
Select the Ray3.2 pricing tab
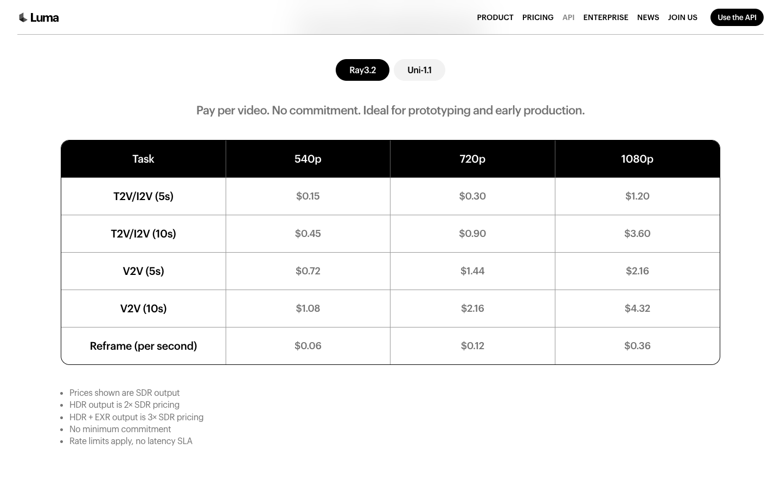pos(362,70)
